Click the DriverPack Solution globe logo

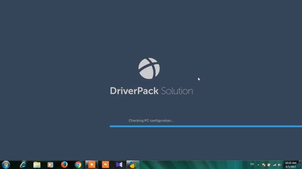click(149, 69)
